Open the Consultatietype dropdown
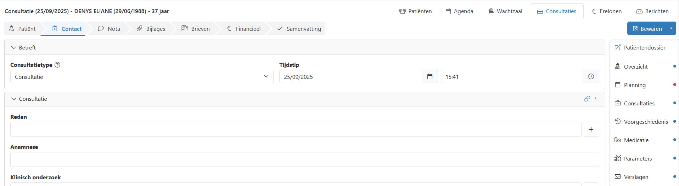Viewport: 679px width, 186px height. pos(142,77)
